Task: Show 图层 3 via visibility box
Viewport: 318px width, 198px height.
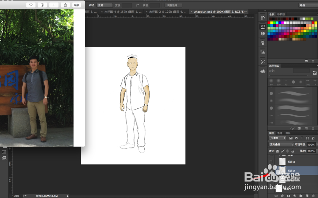Action: 271,161
